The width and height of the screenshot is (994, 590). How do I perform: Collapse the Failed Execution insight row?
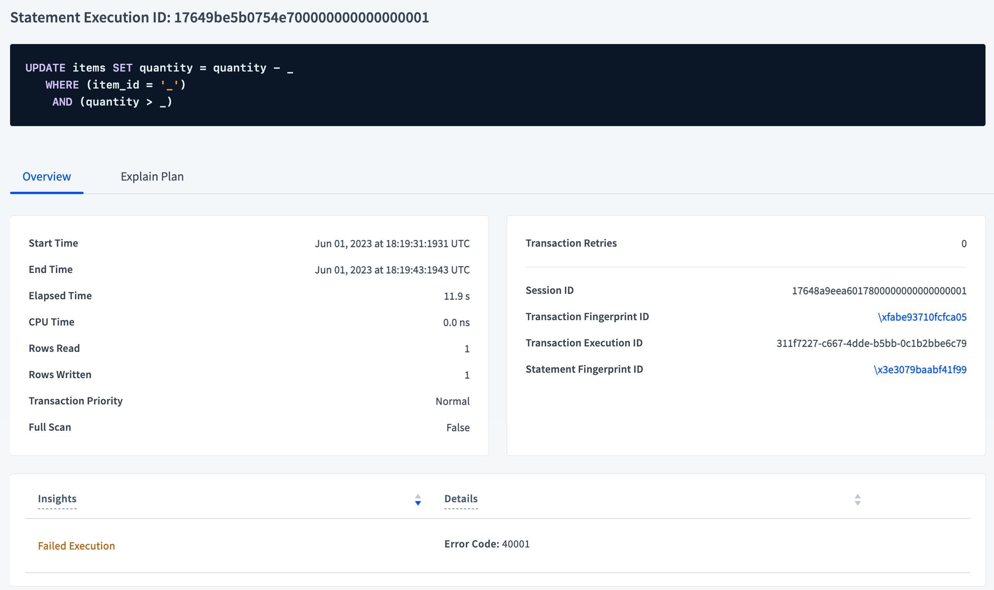click(76, 546)
